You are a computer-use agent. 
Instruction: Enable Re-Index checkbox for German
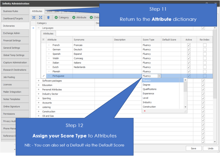(x=205, y=50)
